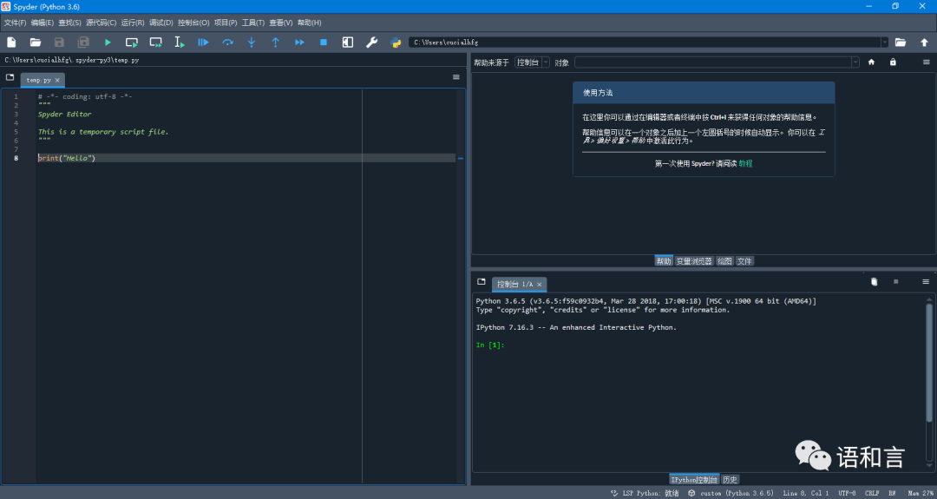The width and height of the screenshot is (937, 499).
Task: Open the 运行(R) menu
Action: coord(133,23)
